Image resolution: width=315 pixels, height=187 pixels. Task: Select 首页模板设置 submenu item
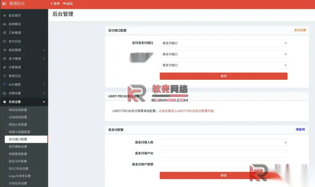[x=18, y=146]
